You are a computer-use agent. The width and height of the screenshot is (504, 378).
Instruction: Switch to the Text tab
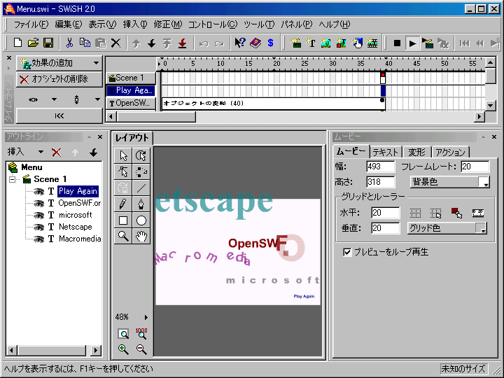coord(386,152)
